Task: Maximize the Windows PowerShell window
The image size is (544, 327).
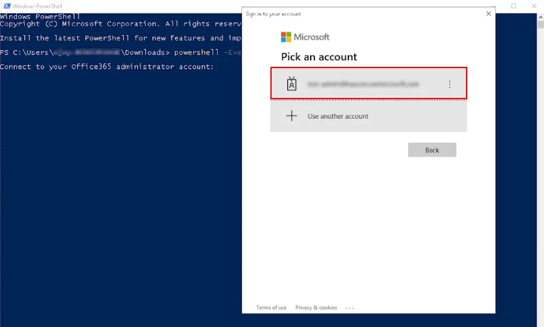Action: click(513, 6)
